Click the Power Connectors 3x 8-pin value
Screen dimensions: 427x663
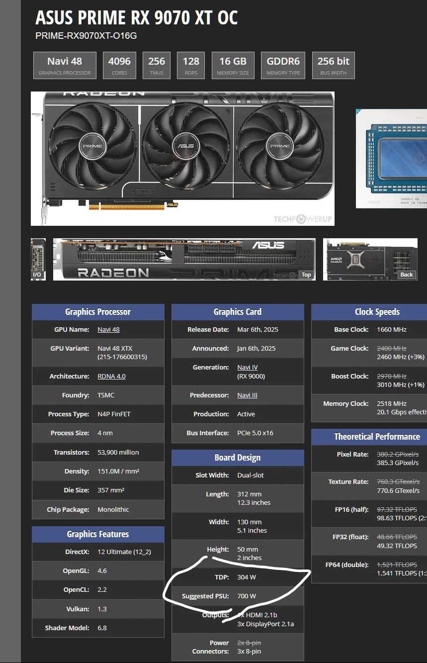tap(249, 651)
